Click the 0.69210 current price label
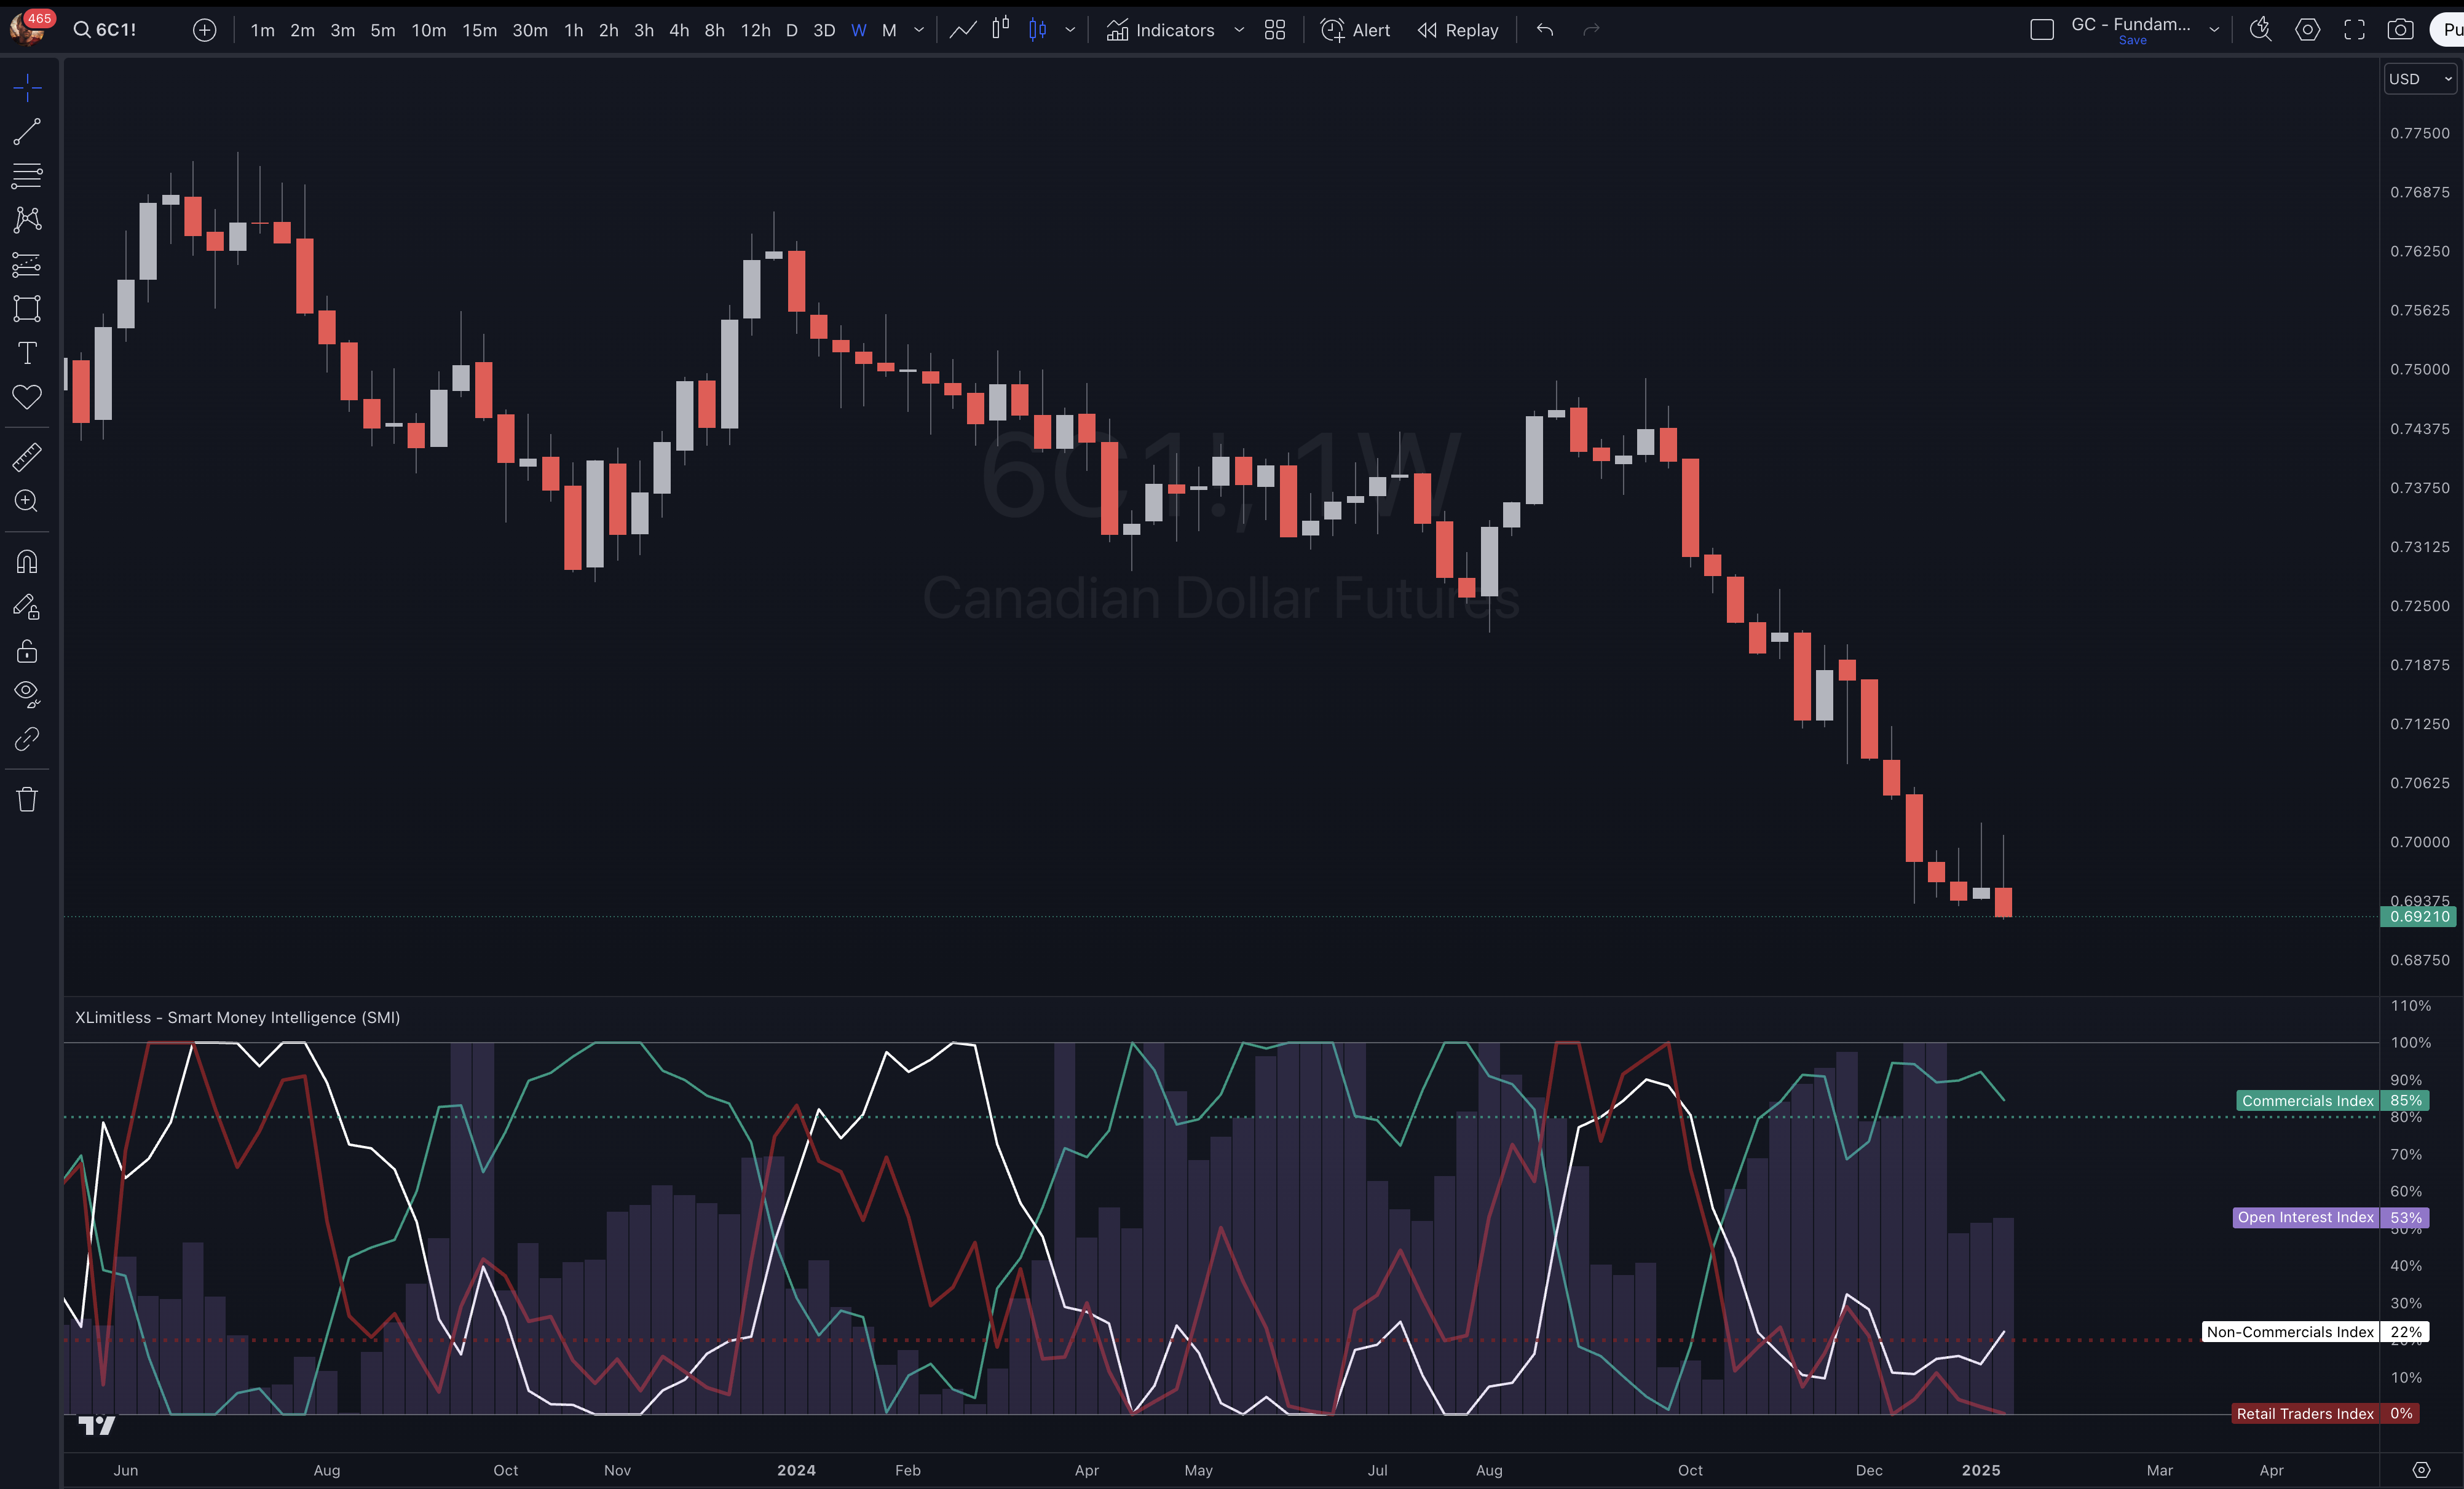 tap(2419, 916)
